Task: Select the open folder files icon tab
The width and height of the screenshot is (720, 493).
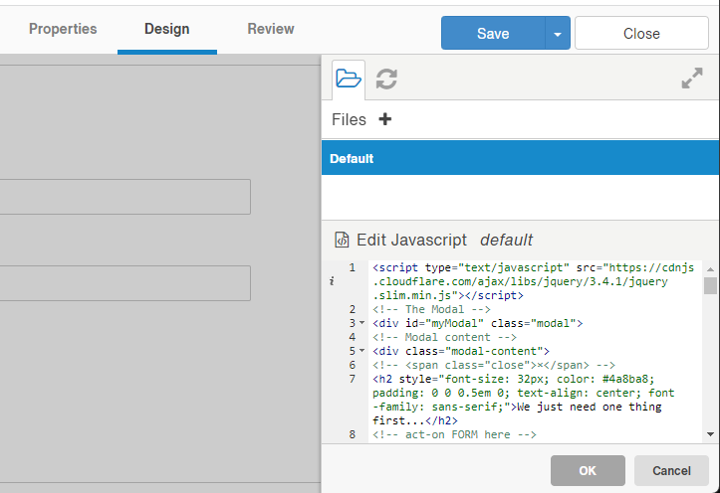Action: click(x=349, y=79)
